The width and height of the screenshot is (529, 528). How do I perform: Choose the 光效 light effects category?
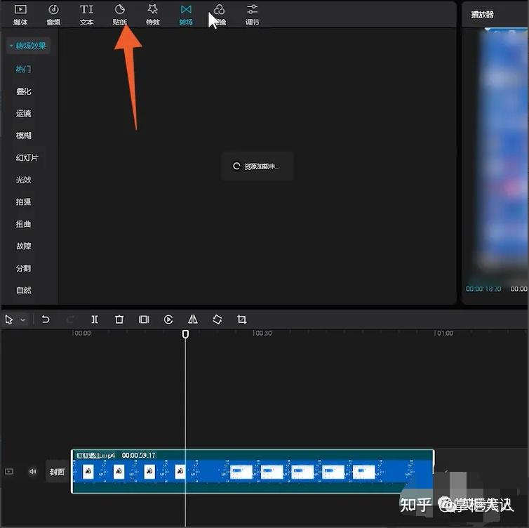tap(23, 180)
